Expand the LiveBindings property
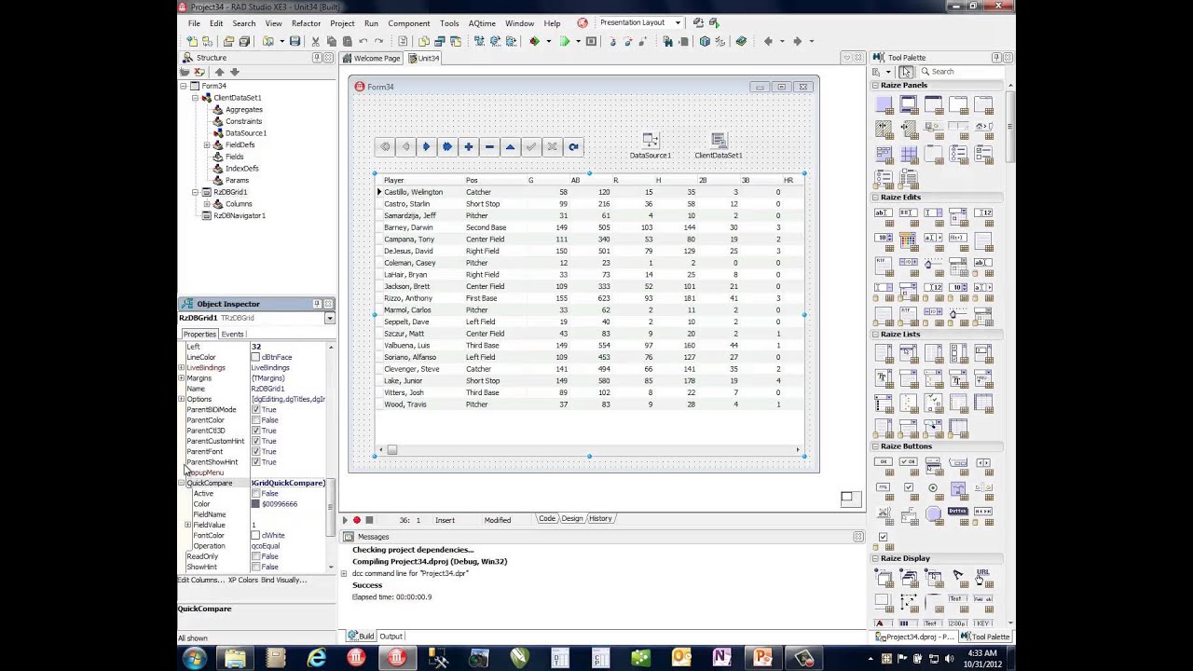Screen dimensions: 1193x671 (x=182, y=368)
